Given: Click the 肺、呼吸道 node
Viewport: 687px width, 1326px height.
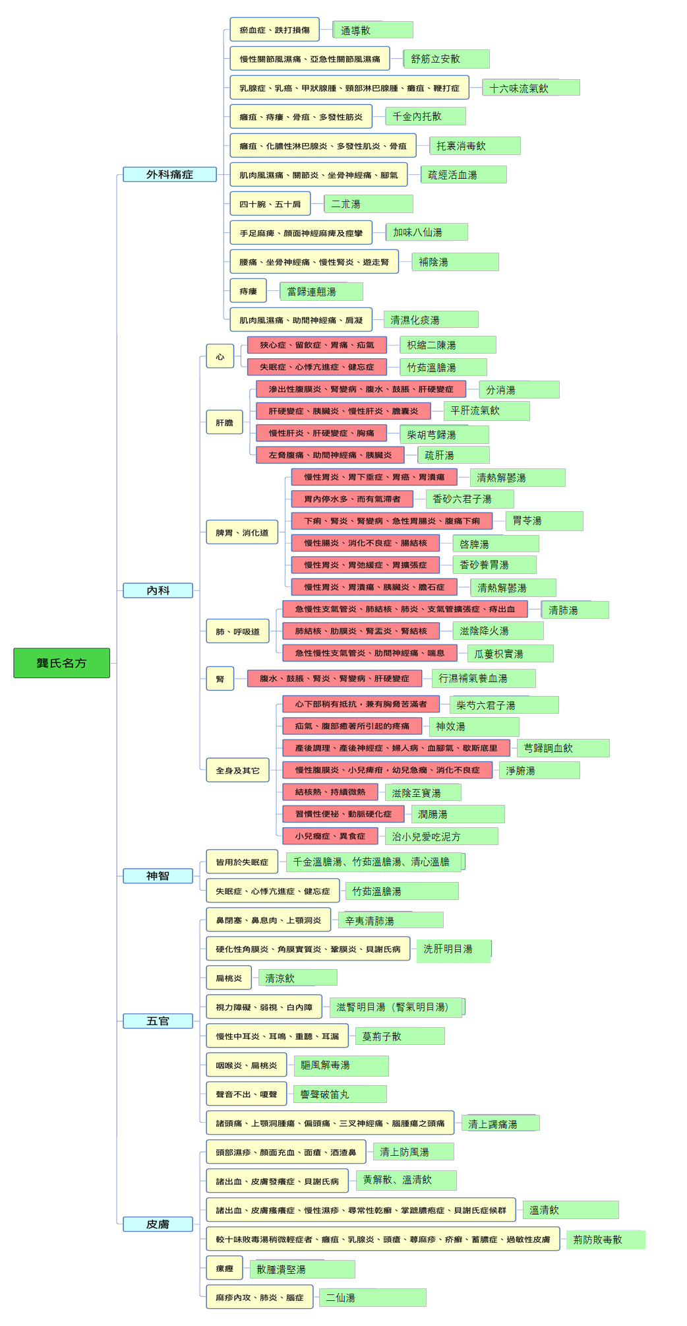Looking at the screenshot, I should tap(237, 632).
